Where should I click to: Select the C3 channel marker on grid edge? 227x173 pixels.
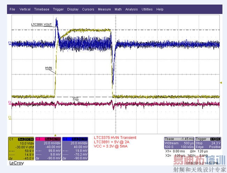tap(10, 43)
